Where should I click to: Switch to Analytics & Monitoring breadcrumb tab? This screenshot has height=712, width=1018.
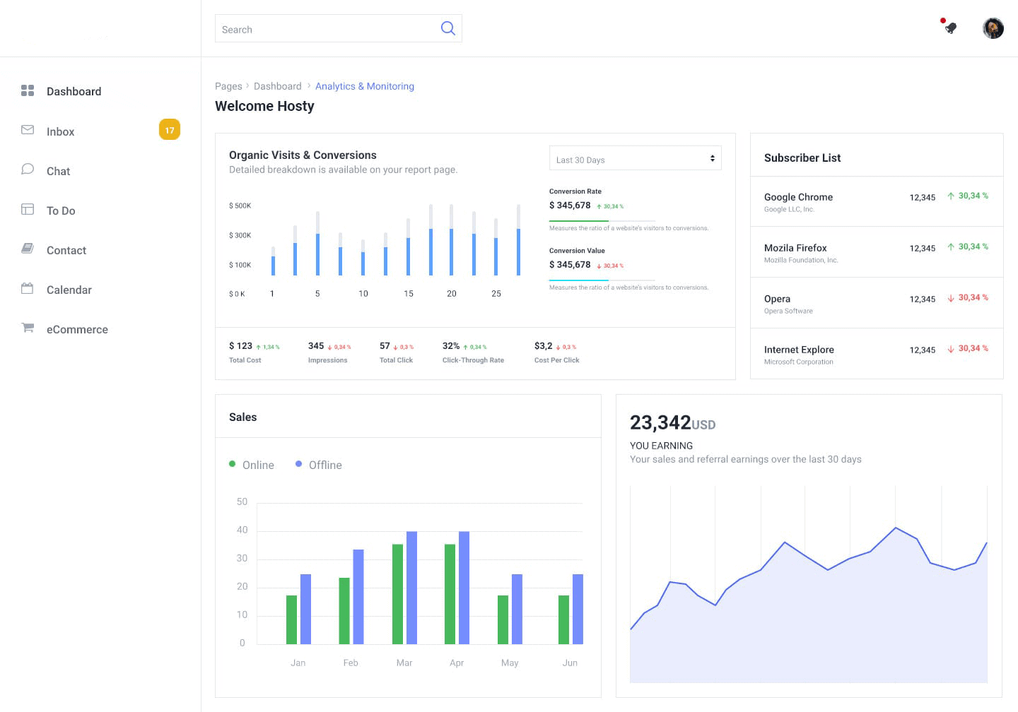pyautogui.click(x=365, y=85)
